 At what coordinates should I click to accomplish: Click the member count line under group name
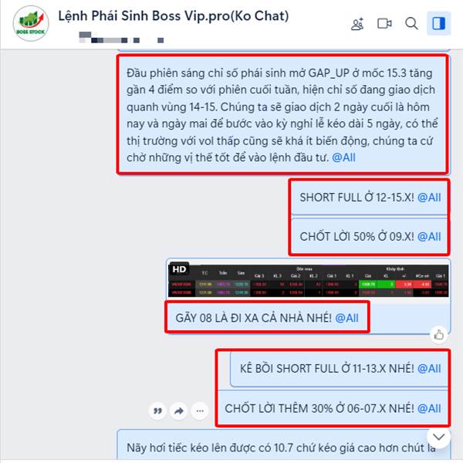pyautogui.click(x=121, y=38)
